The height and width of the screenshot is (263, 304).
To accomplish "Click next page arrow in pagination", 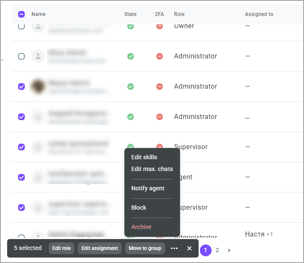I will pyautogui.click(x=229, y=250).
